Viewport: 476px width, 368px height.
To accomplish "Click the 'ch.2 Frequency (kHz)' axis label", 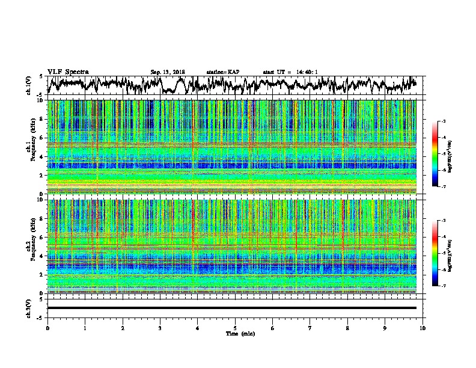I will [31, 239].
